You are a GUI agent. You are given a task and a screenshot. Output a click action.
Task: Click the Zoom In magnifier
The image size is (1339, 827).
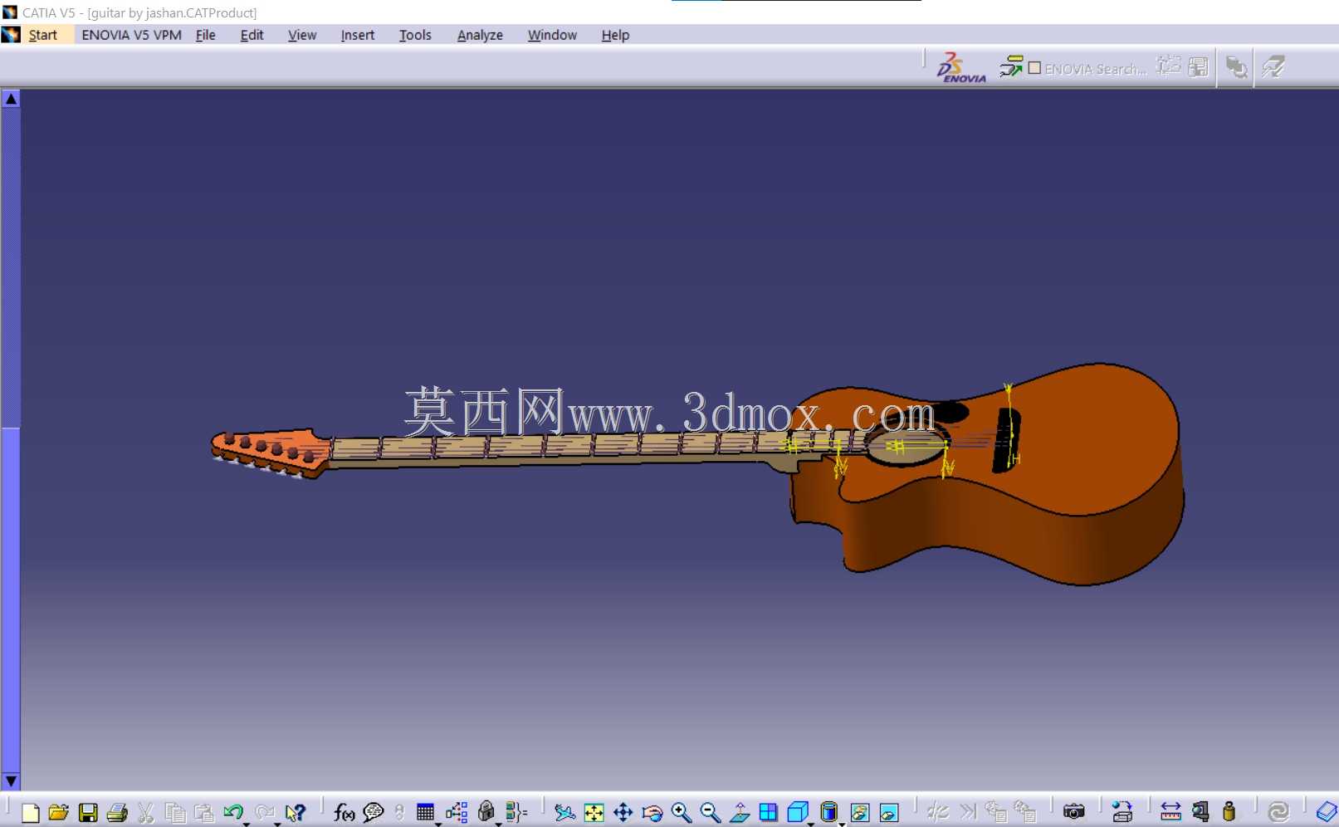coord(682,812)
